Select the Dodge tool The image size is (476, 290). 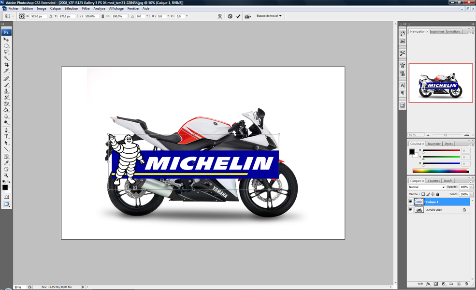click(6, 123)
